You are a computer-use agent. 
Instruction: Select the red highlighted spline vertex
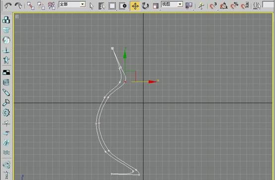[x=125, y=82]
